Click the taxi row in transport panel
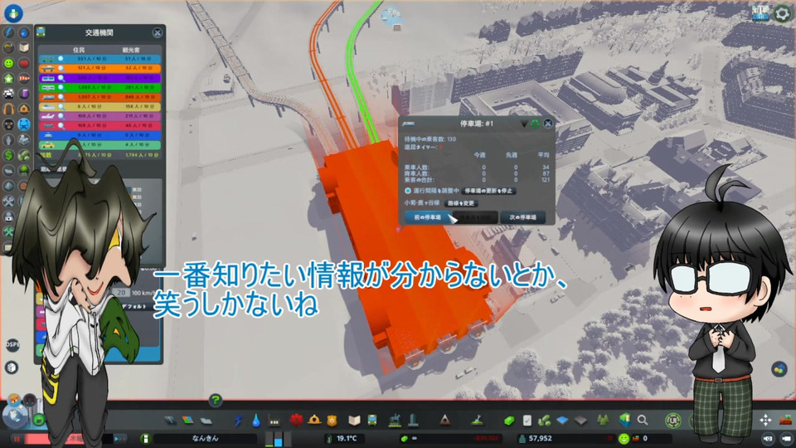 (99, 144)
